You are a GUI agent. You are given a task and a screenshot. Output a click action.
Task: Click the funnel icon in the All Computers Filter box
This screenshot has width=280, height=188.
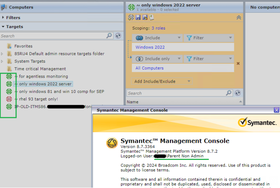tap(189, 59)
